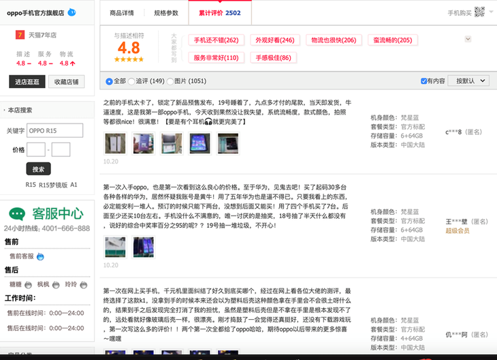Open fifth thumbnail in c***8's review

click(228, 143)
